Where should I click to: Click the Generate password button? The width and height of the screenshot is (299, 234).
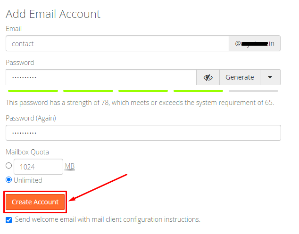tap(240, 77)
